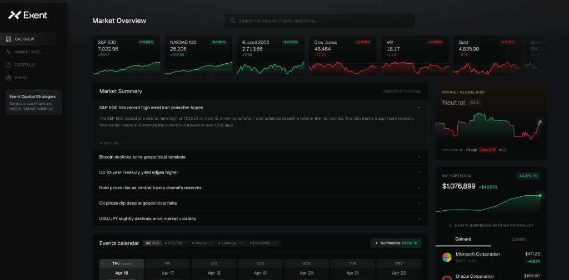
Task: Click the search stocks input field
Action: (x=320, y=21)
